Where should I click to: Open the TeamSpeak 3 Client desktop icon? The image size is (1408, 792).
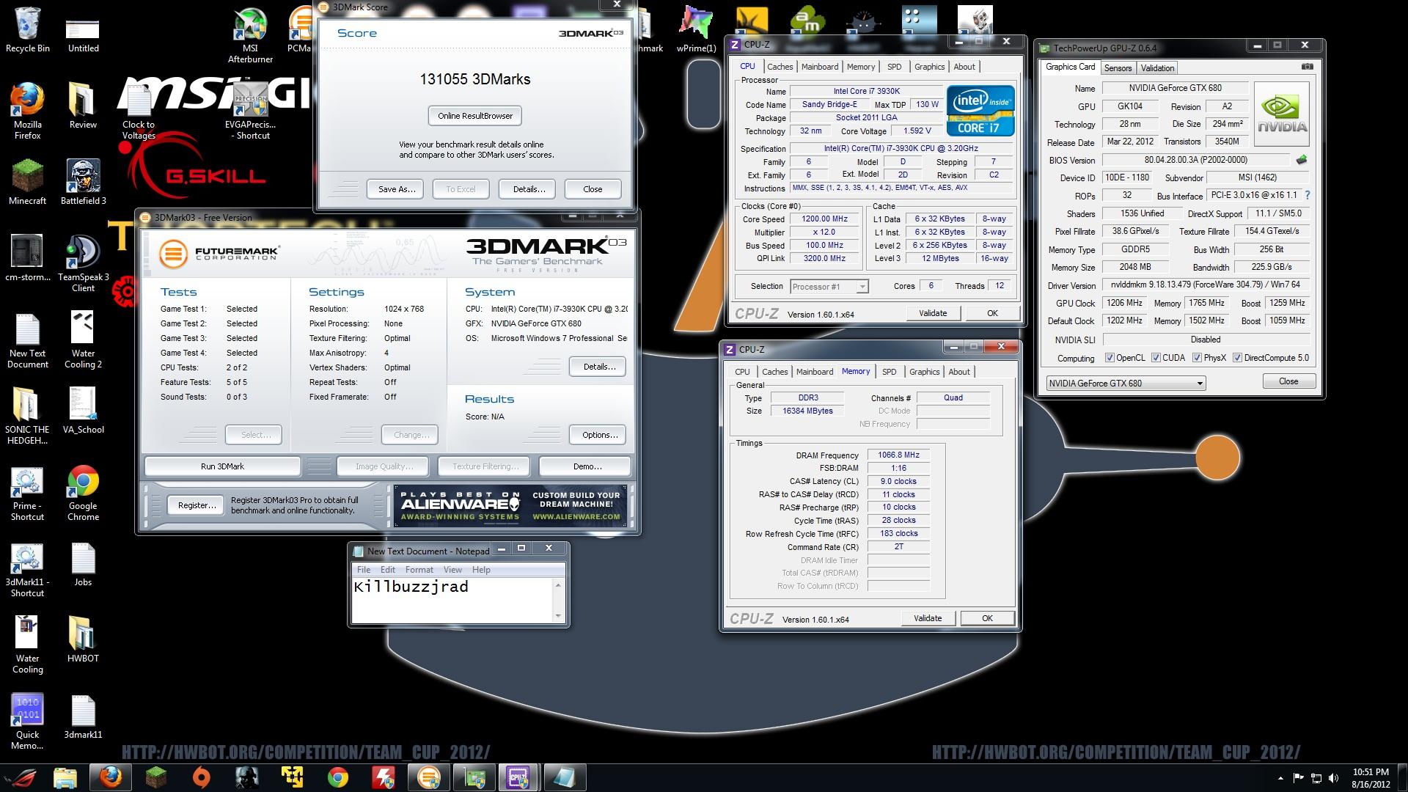[x=83, y=263]
